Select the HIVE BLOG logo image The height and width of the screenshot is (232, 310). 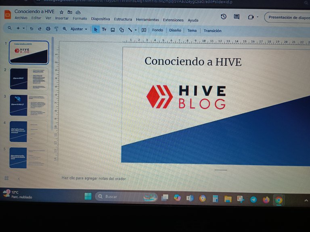pos(186,97)
